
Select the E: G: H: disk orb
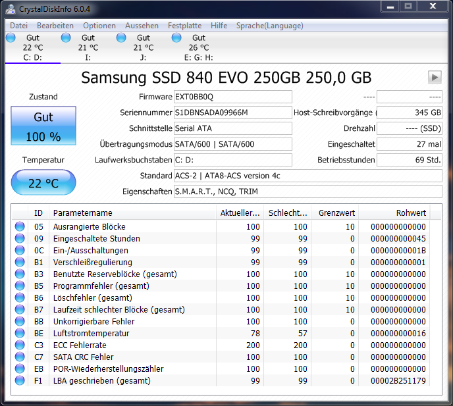pos(176,38)
